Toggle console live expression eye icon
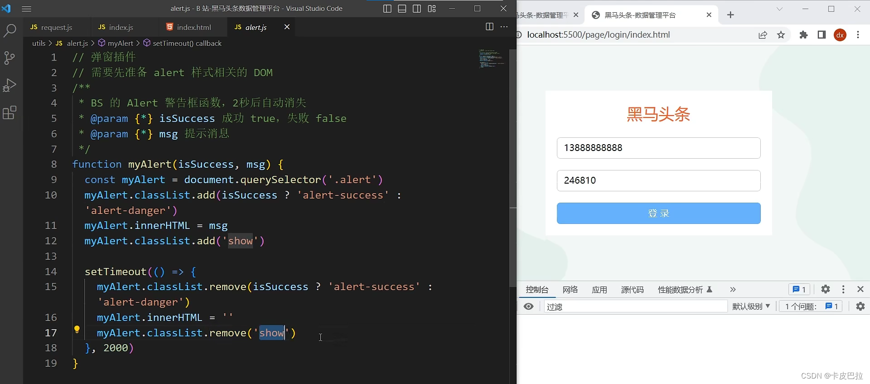The height and width of the screenshot is (384, 870). click(528, 306)
